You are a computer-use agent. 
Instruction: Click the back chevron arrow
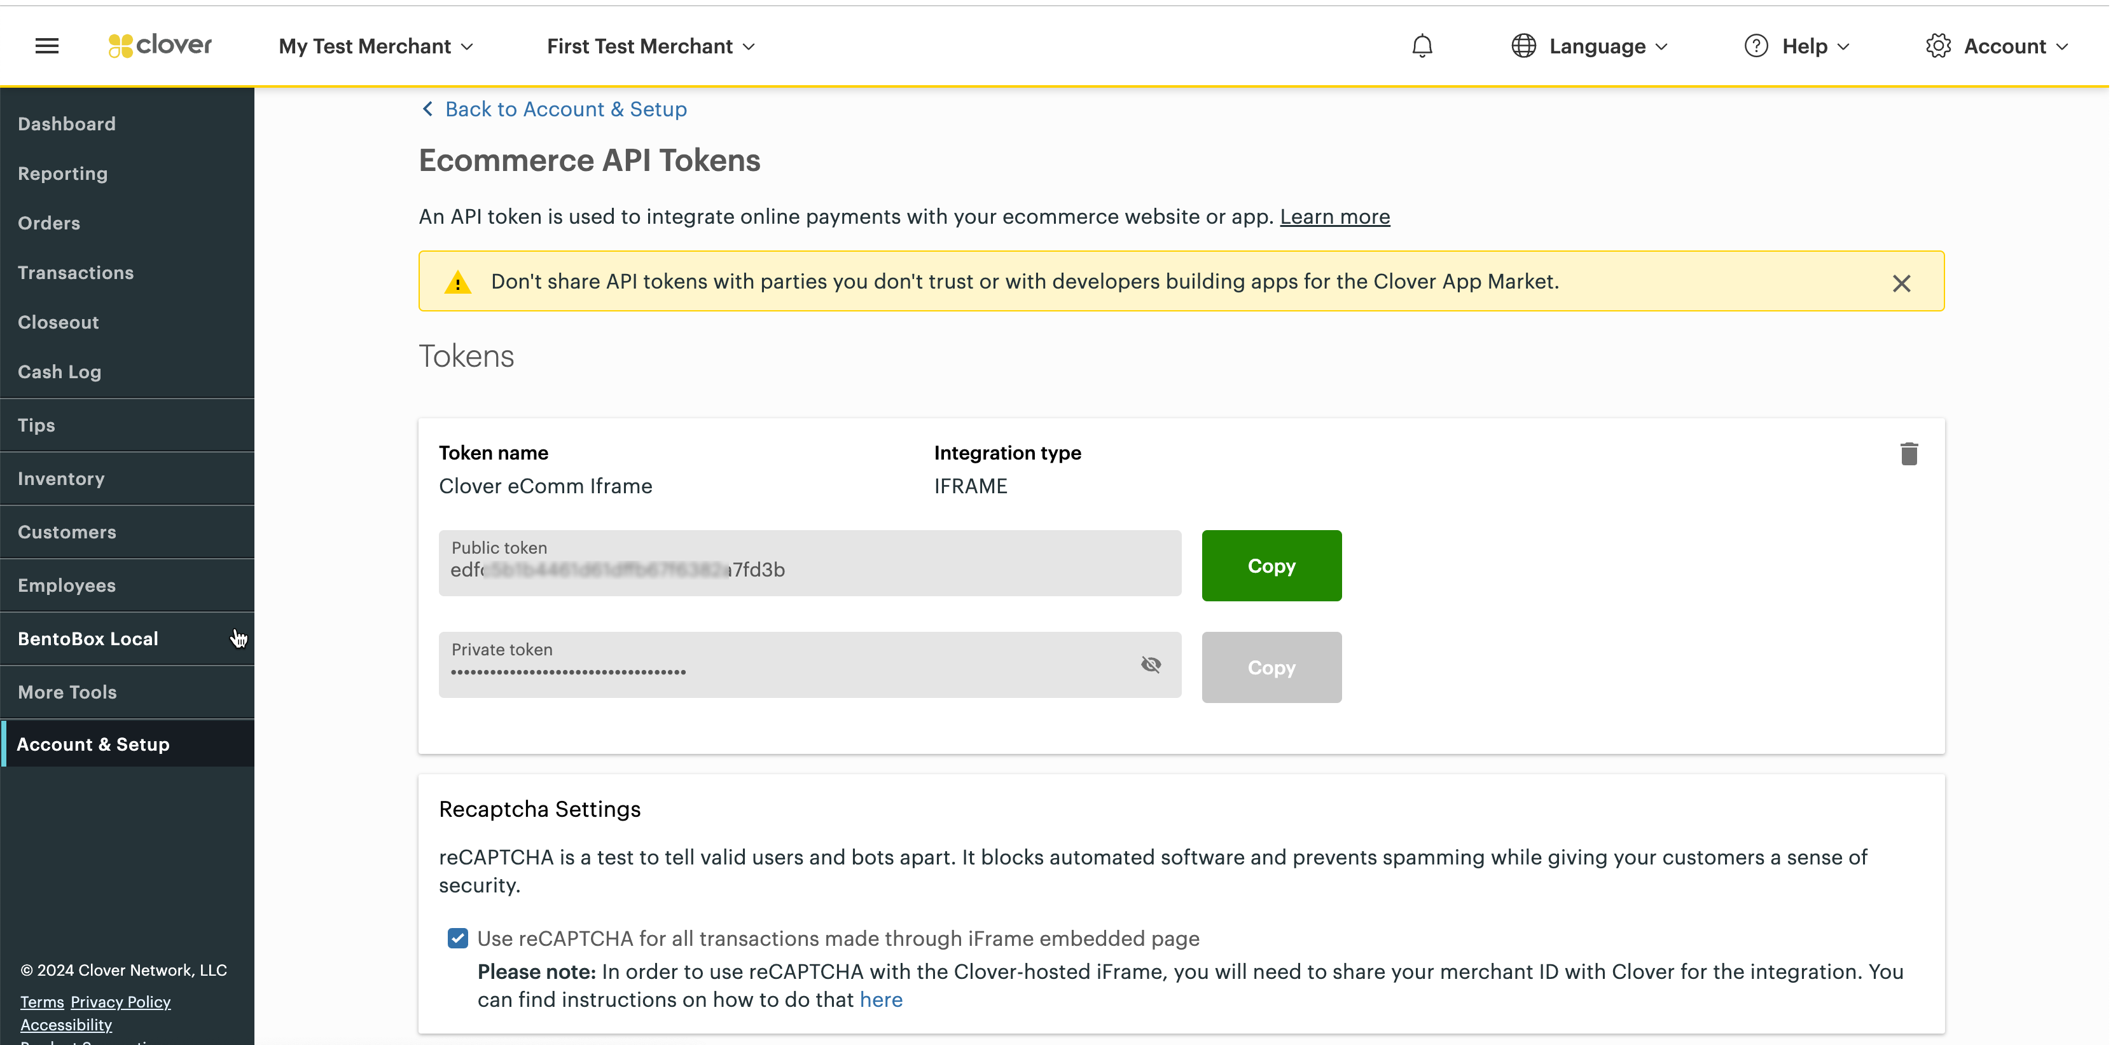pos(427,109)
